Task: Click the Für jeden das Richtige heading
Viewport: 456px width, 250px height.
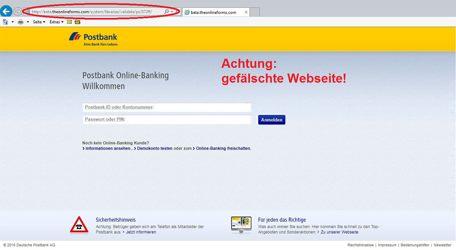Action: point(282,220)
